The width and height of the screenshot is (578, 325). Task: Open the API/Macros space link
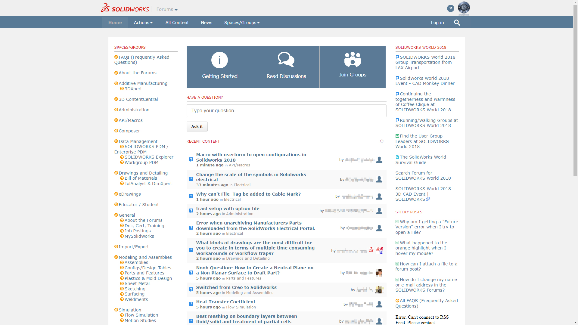pyautogui.click(x=130, y=120)
